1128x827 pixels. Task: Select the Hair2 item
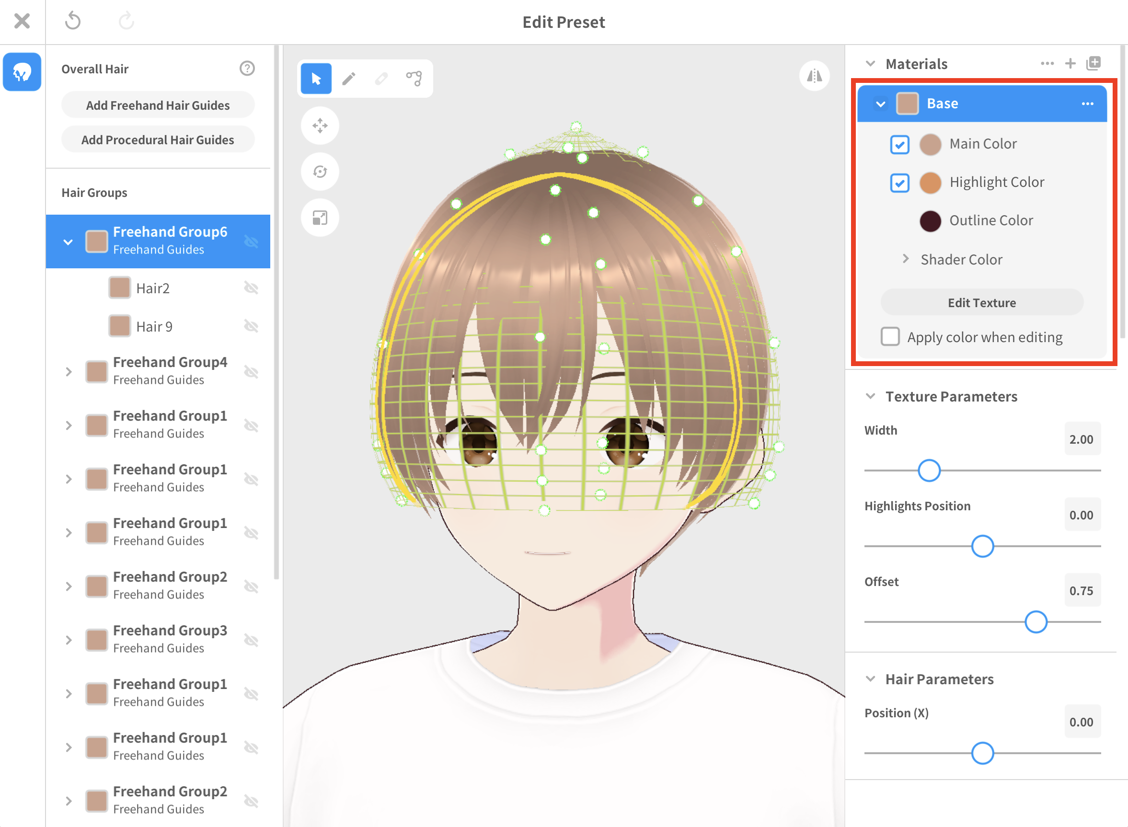point(158,288)
